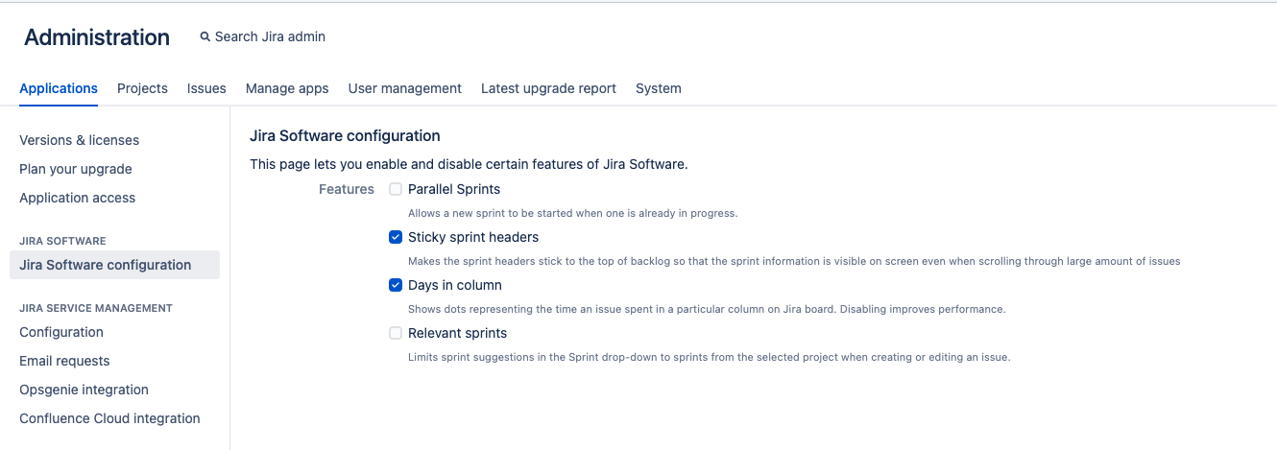1277x450 pixels.
Task: Open Versions & licenses in the sidebar
Action: pyautogui.click(x=79, y=140)
